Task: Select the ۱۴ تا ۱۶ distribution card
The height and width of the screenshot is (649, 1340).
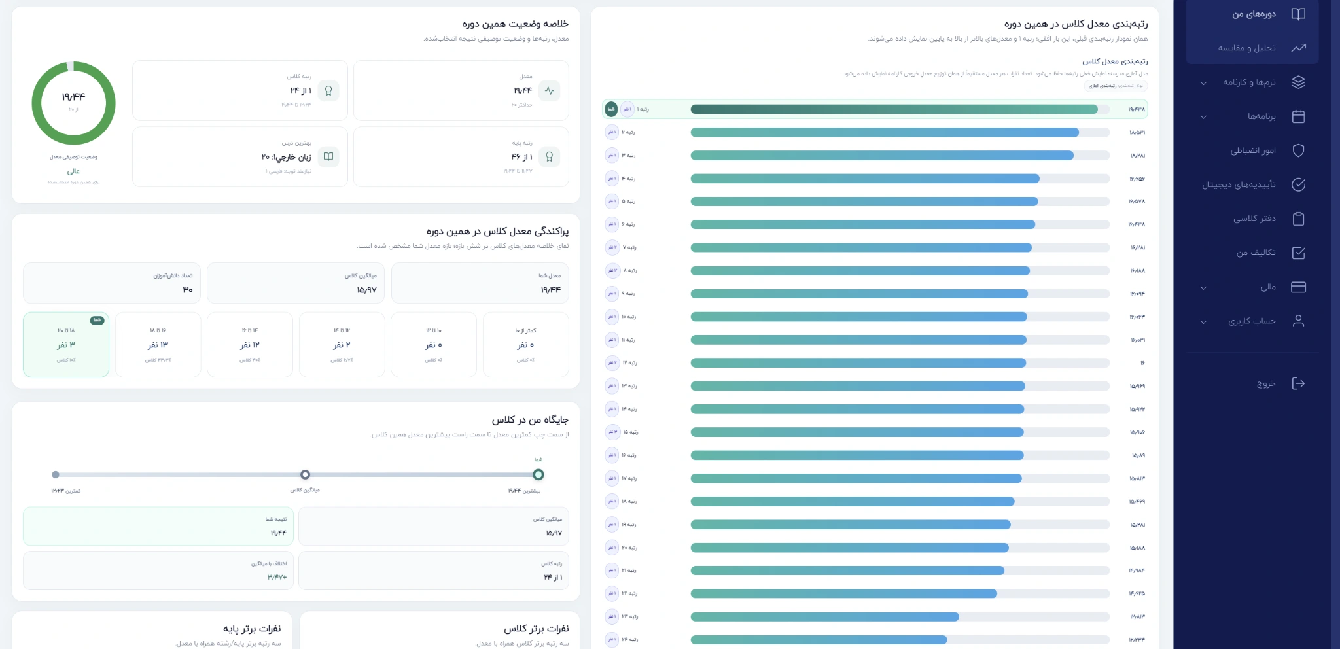Action: pos(250,344)
